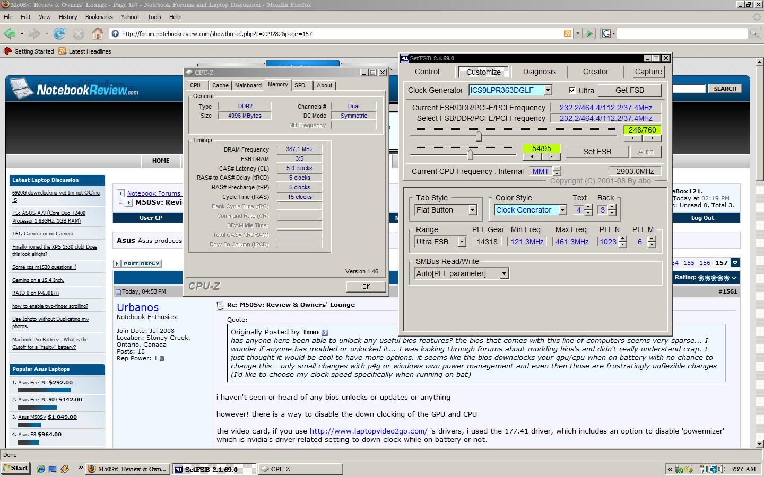Viewport: 764px width, 477px height.
Task: Open the Diagnosis tab in SetFSB
Action: click(x=539, y=72)
